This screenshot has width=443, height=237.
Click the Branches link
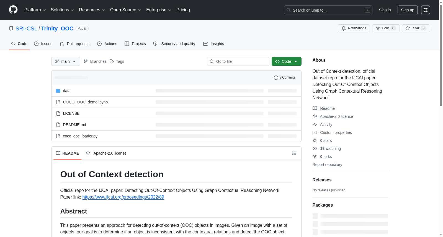[95, 61]
